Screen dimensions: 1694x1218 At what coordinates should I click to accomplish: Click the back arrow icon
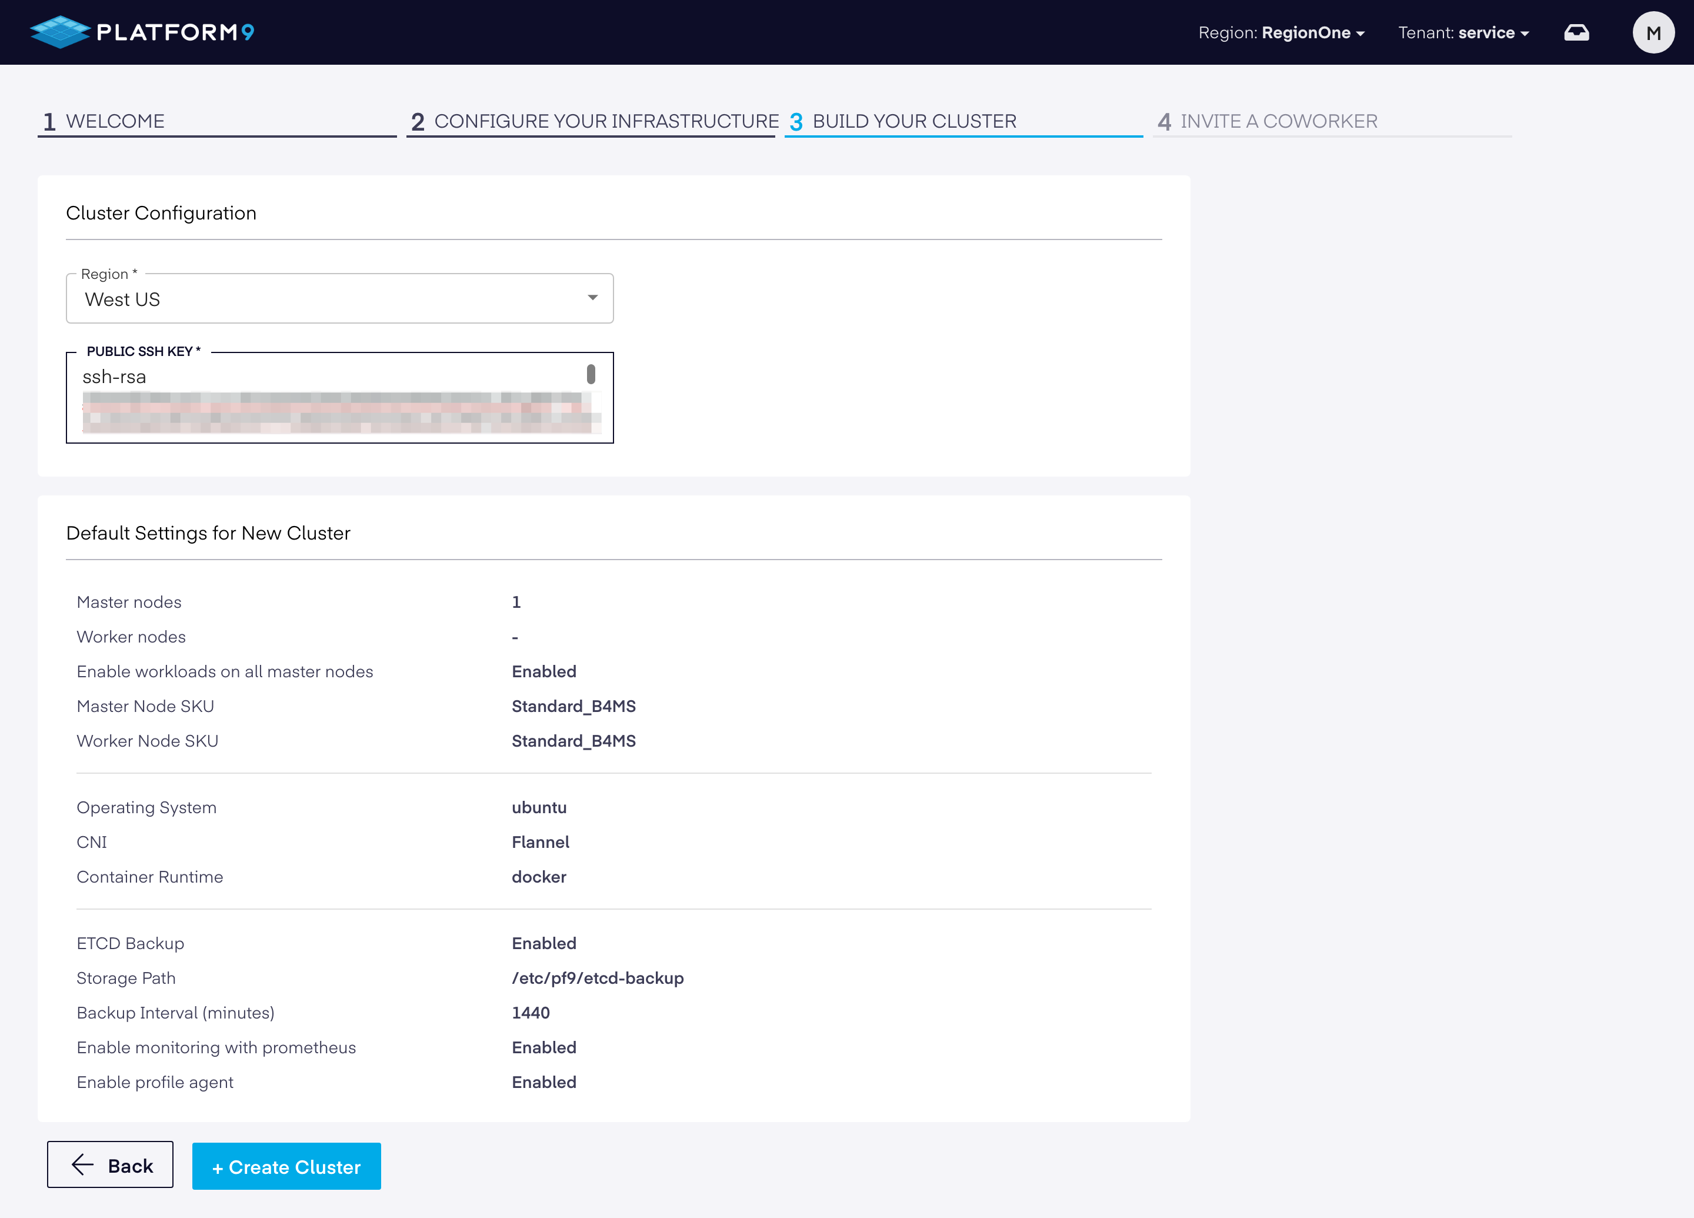pyautogui.click(x=82, y=1164)
